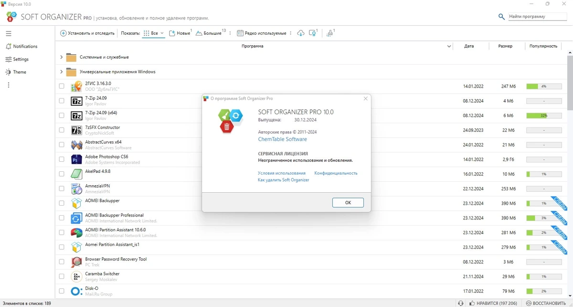Focus the Найти программу search field
This screenshot has width=573, height=307.
pyautogui.click(x=537, y=16)
